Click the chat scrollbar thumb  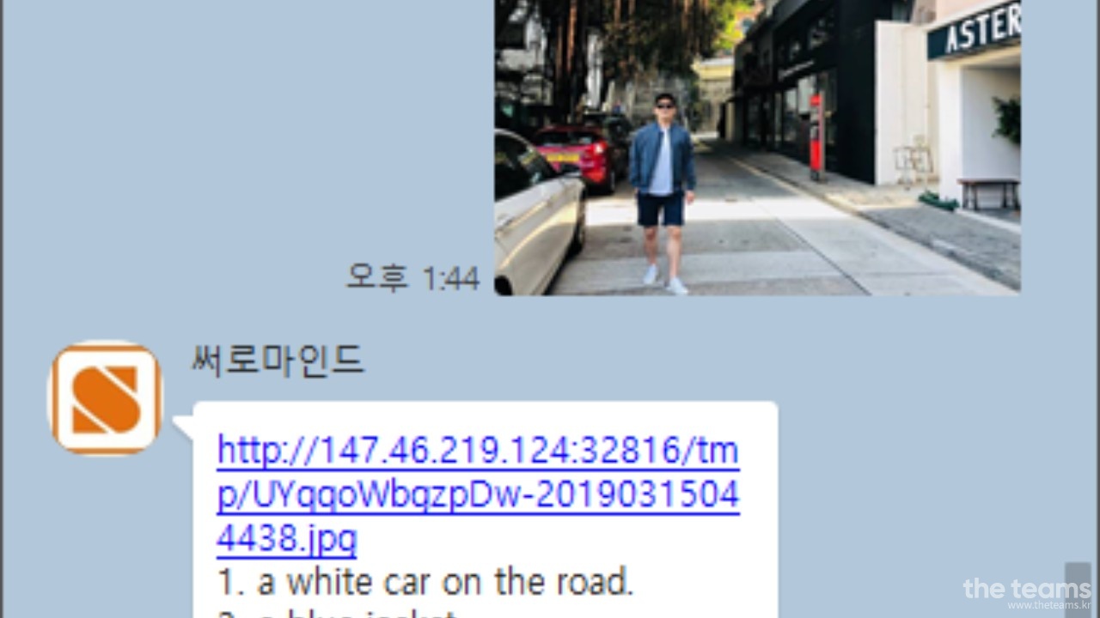point(1078,590)
